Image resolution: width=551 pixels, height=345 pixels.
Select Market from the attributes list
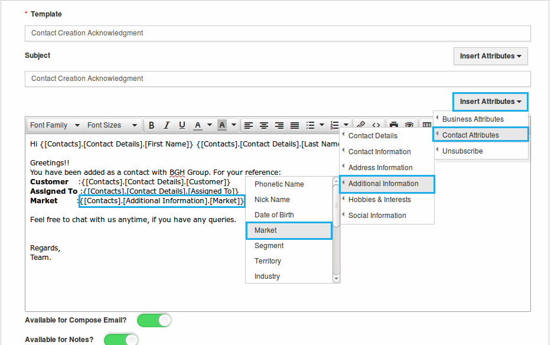click(x=289, y=230)
